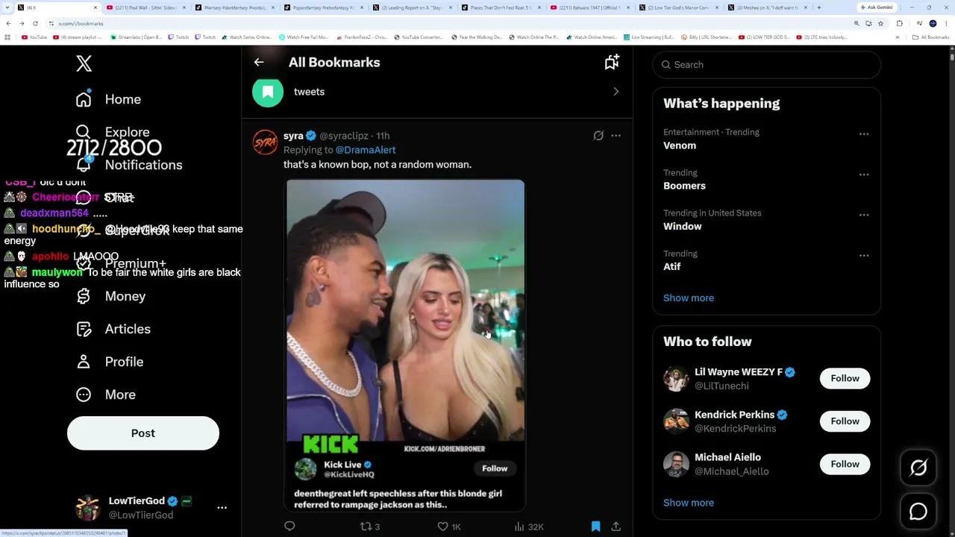Click Ask Gemini button
This screenshot has height=537, width=955.
pos(876,7)
